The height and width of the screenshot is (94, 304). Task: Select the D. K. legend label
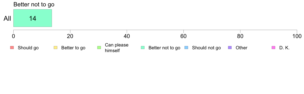284,48
